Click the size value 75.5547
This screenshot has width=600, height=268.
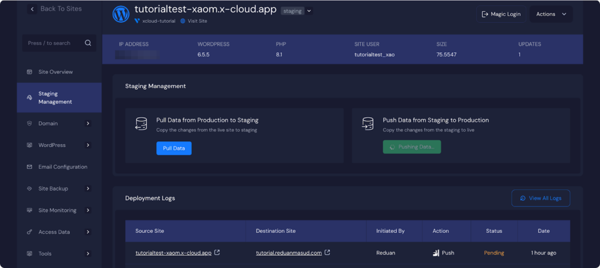[x=446, y=55]
